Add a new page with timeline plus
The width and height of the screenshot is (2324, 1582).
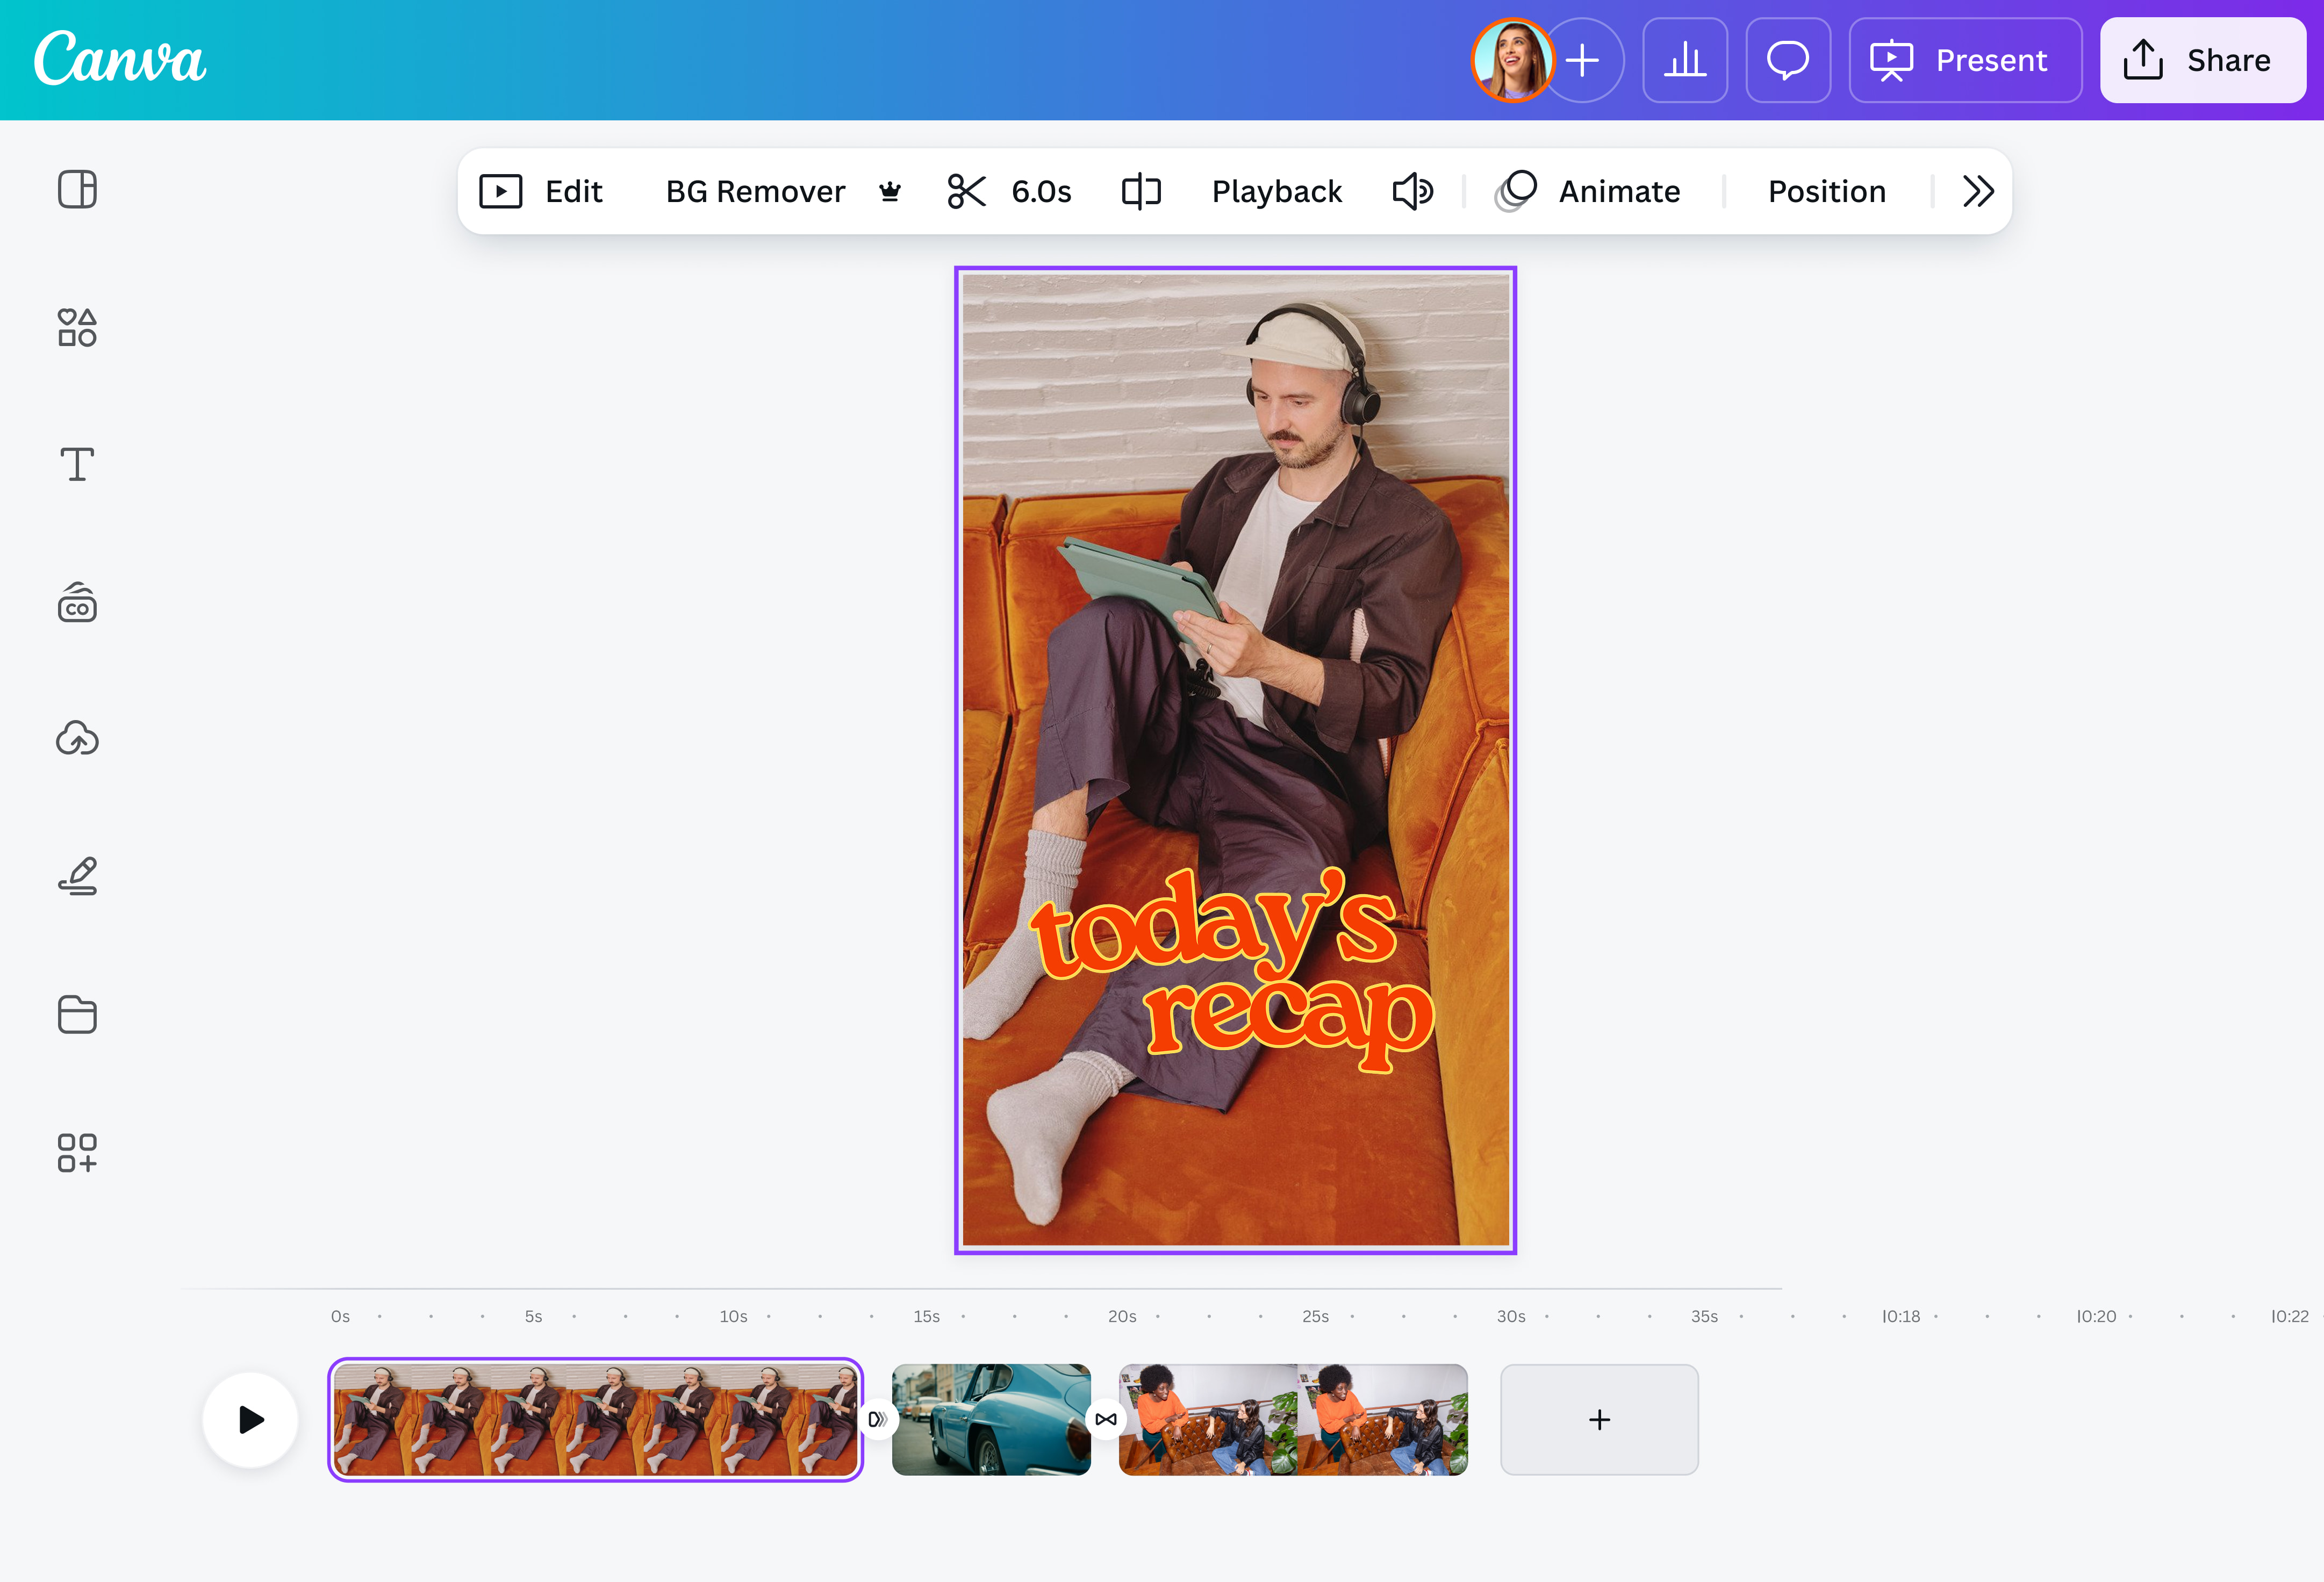pos(1599,1419)
